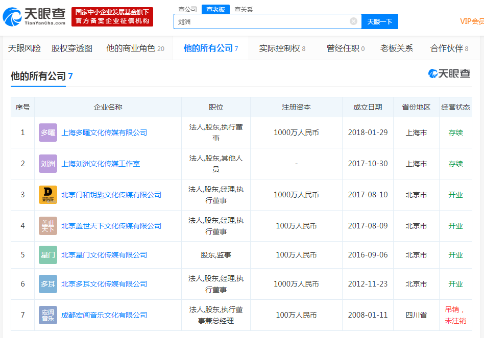Click the 四川省 region cell
Screen dimensions: 484x338
416,315
